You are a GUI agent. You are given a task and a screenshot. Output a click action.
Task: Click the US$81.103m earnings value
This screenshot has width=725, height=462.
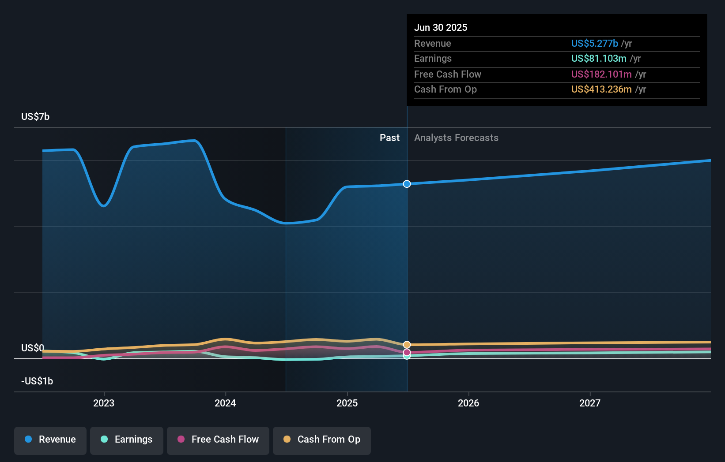(x=599, y=58)
